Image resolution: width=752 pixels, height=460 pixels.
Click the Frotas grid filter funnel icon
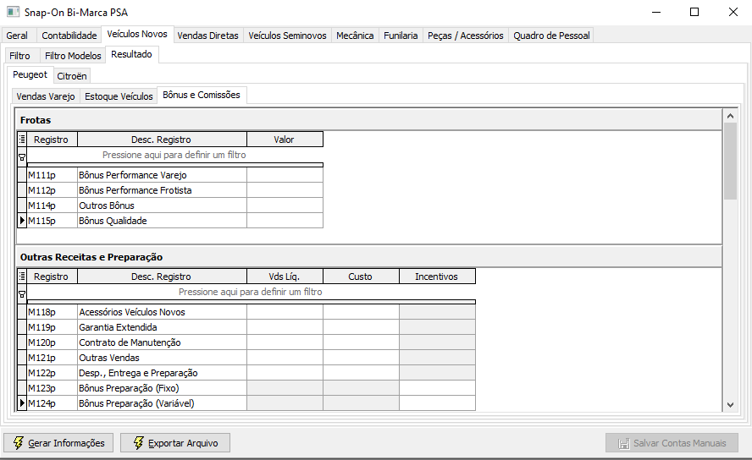click(22, 157)
